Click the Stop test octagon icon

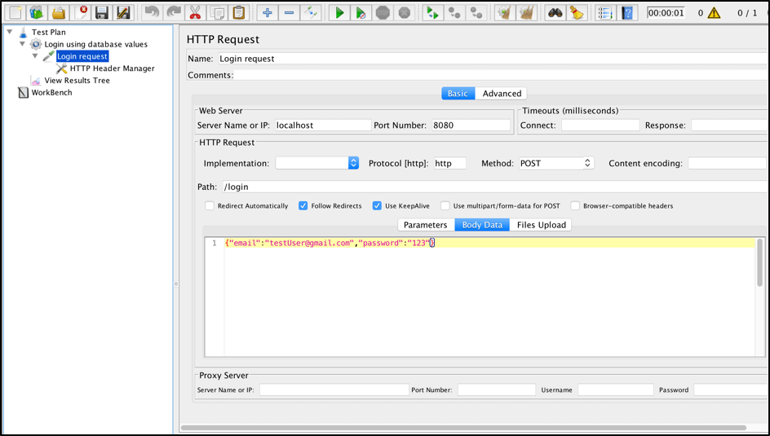pyautogui.click(x=383, y=12)
